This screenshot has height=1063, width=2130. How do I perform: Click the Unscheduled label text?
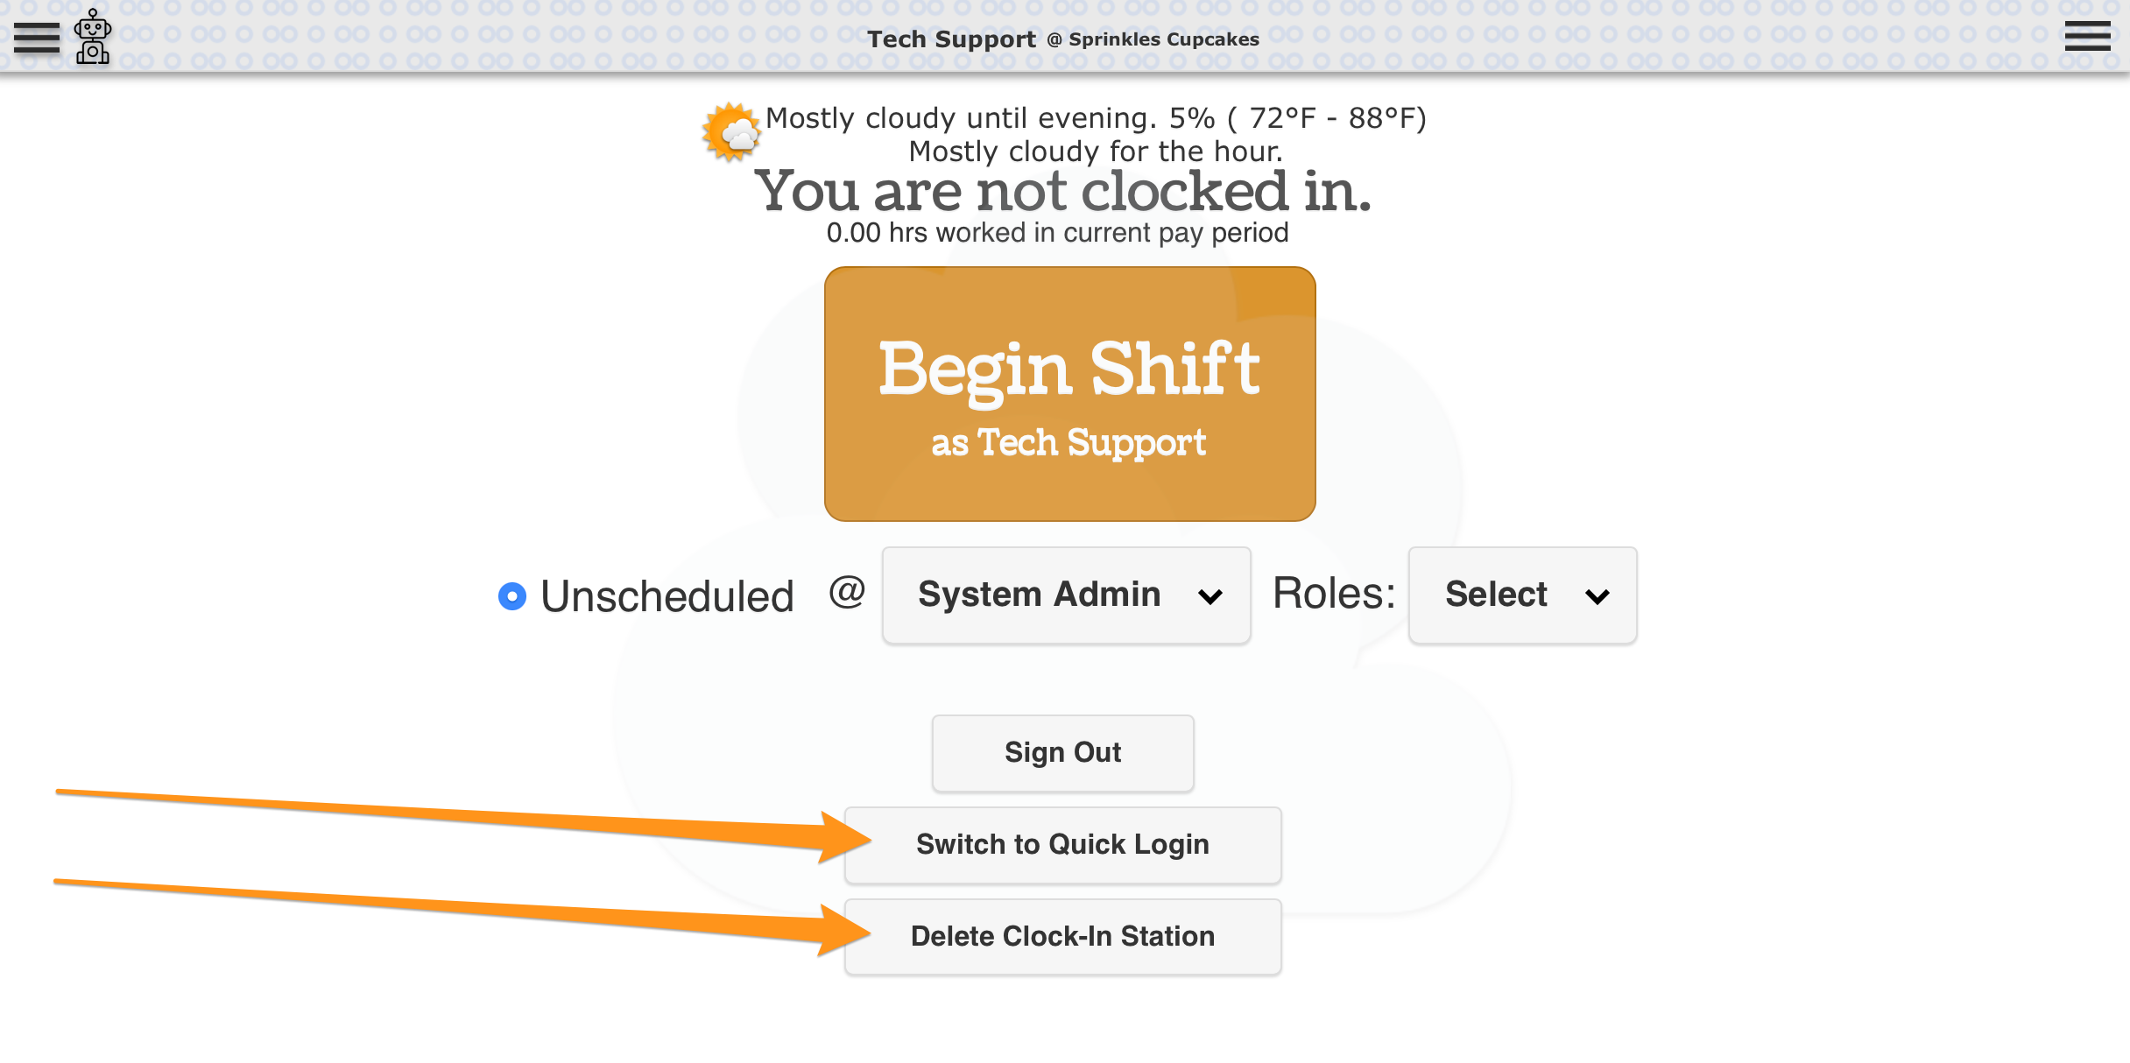click(x=667, y=597)
